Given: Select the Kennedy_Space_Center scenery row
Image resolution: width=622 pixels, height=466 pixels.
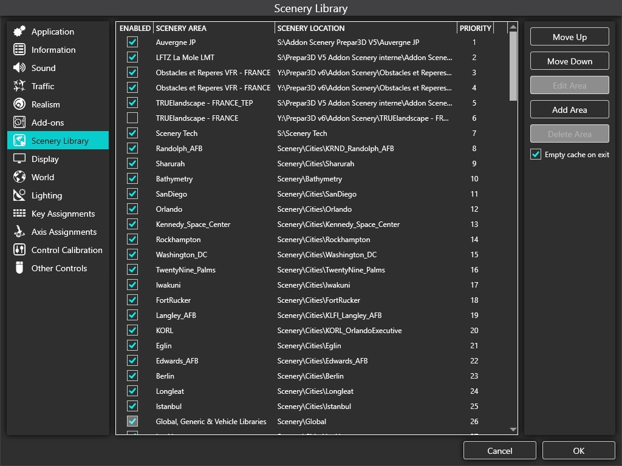Looking at the screenshot, I should coord(312,225).
